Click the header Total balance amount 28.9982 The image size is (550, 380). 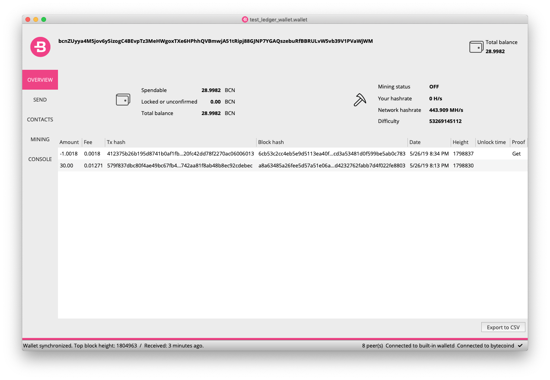click(495, 52)
